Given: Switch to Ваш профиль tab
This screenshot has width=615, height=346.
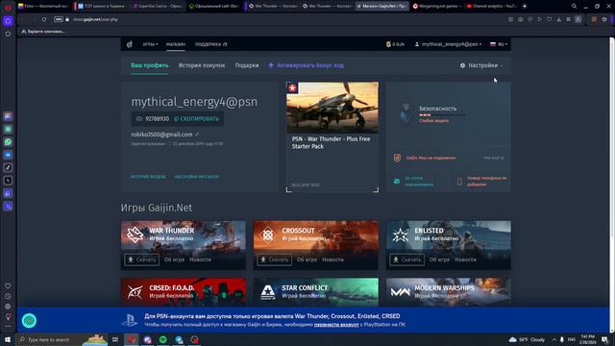Looking at the screenshot, I should [150, 65].
